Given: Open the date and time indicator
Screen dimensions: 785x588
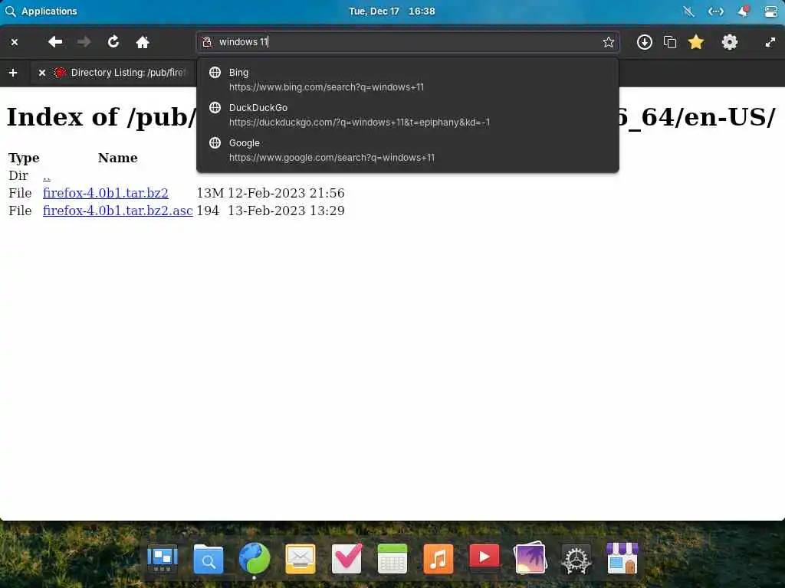Looking at the screenshot, I should point(392,11).
